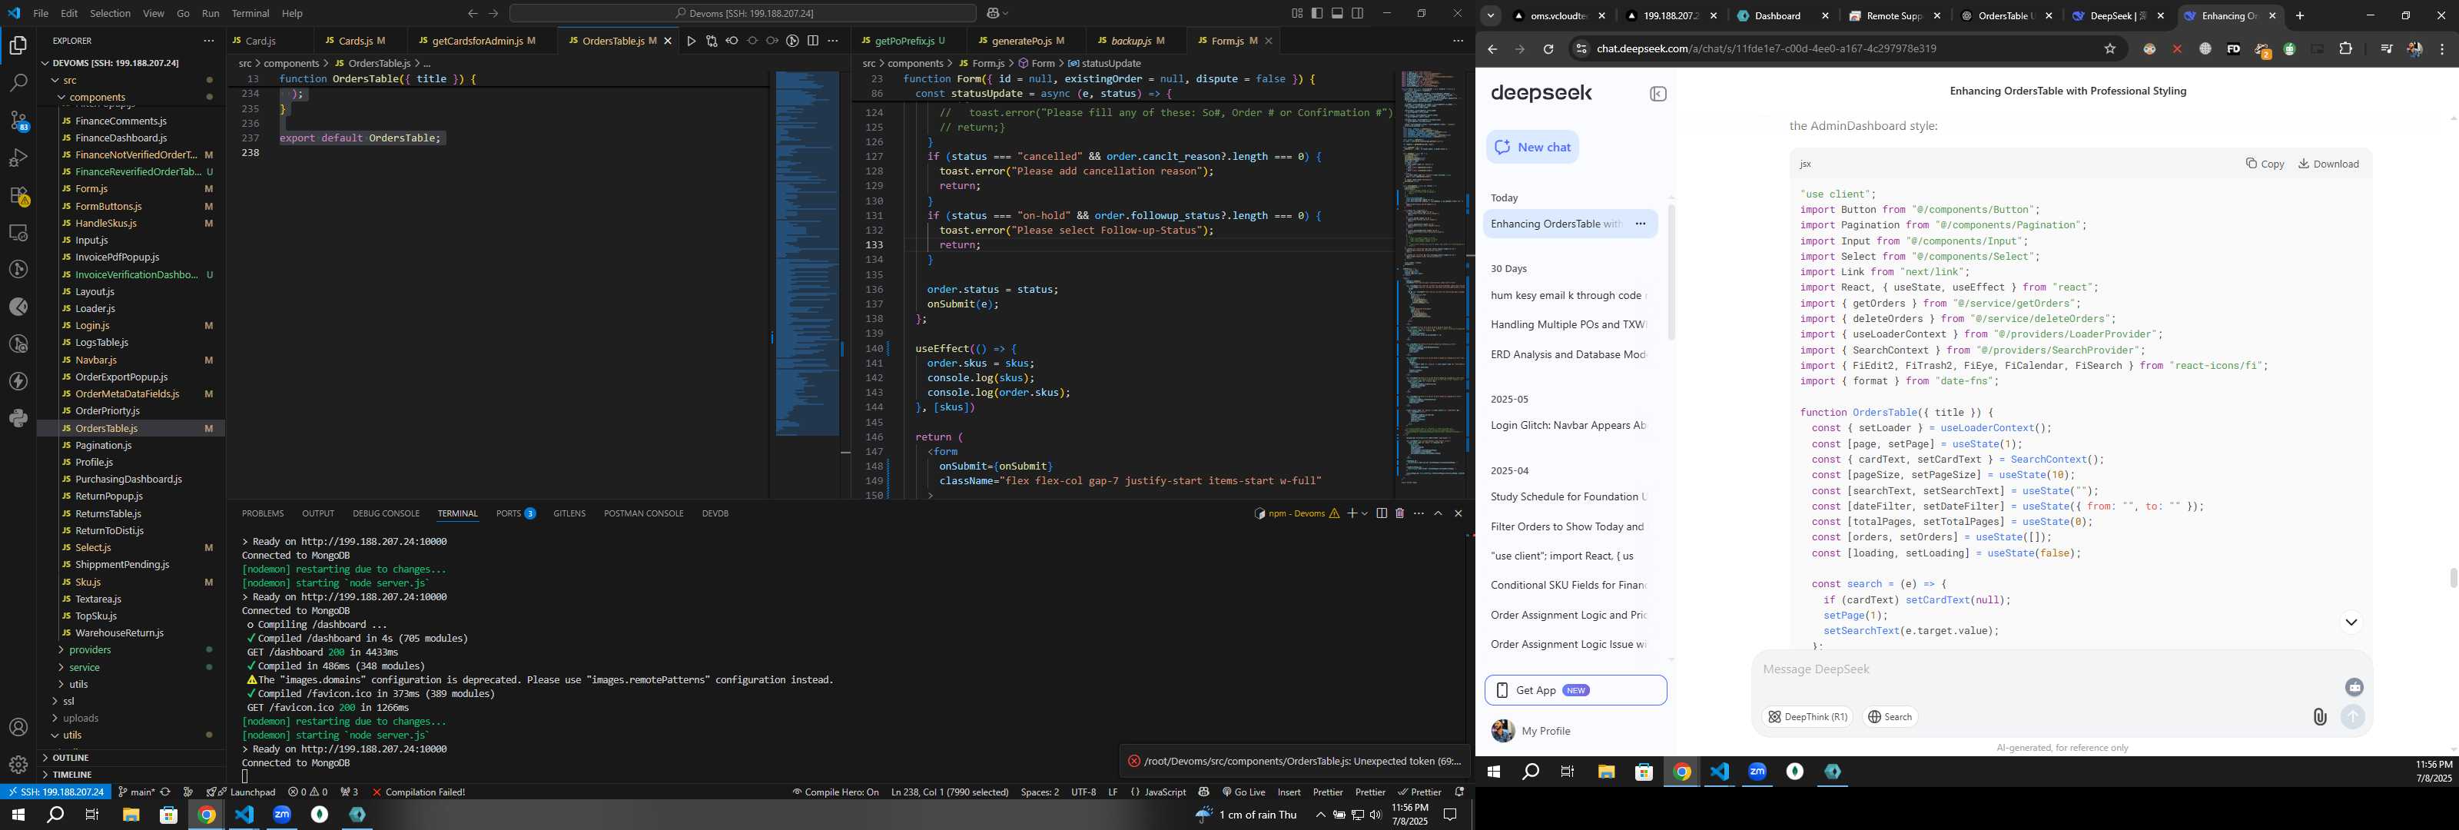Collapse the DeepSeek sidebar
Viewport: 2459px width, 830px height.
(1658, 94)
